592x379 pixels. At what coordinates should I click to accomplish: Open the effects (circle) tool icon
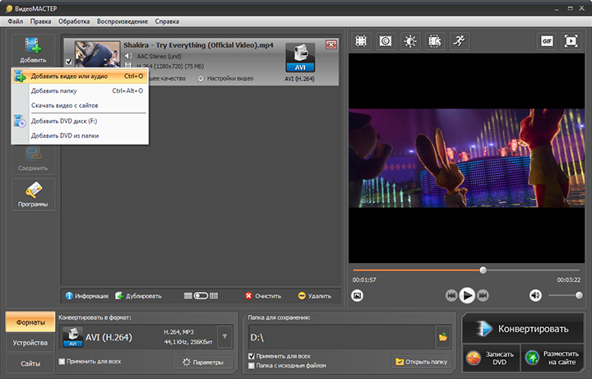tap(385, 41)
